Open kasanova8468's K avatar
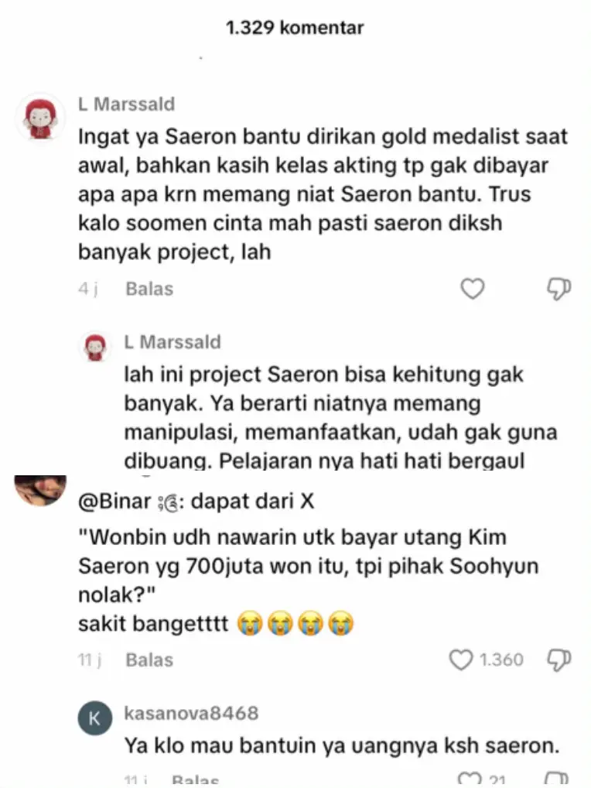 (95, 718)
